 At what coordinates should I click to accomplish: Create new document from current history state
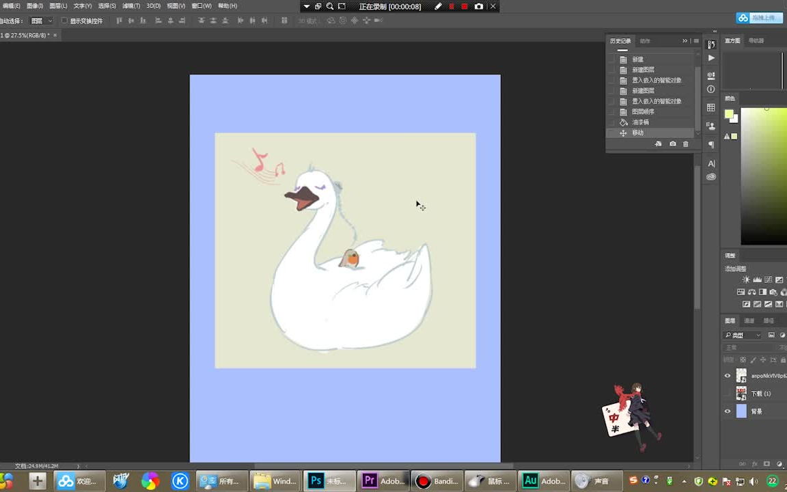click(658, 144)
